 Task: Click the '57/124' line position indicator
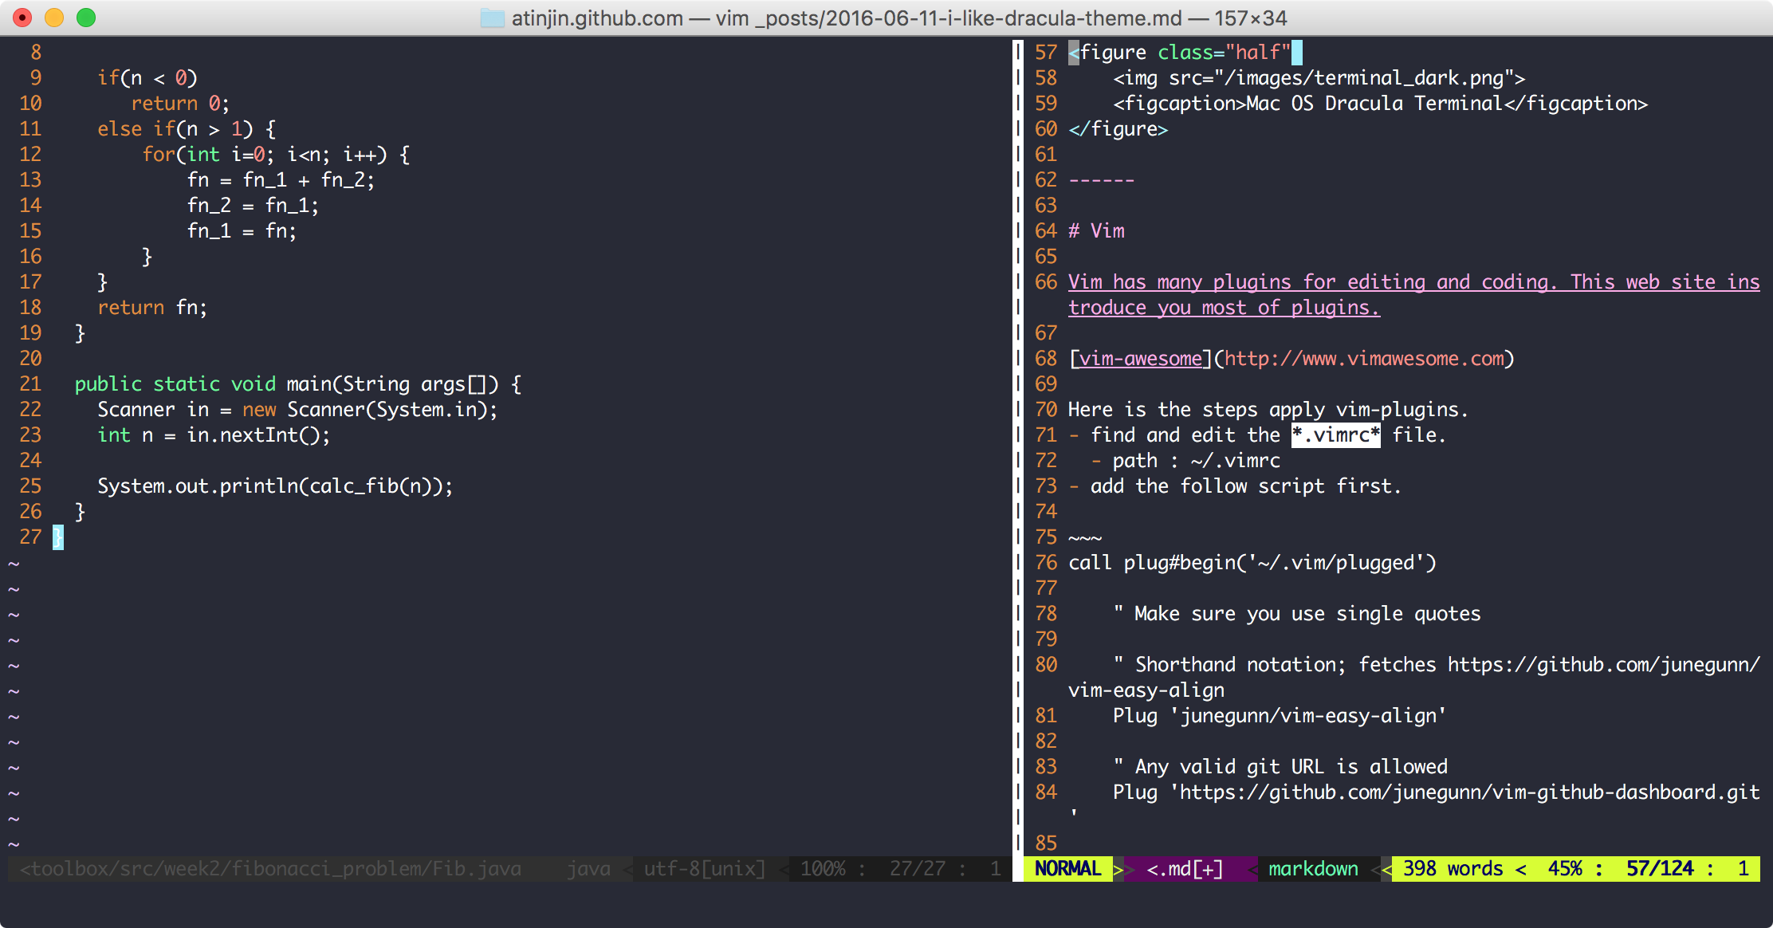[x=1660, y=868]
